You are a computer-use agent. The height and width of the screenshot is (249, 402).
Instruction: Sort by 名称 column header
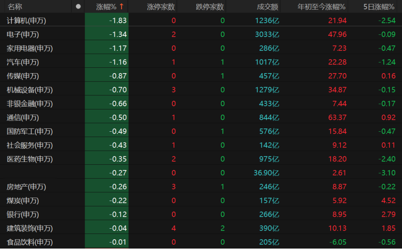coord(15,7)
